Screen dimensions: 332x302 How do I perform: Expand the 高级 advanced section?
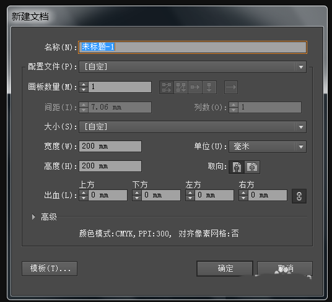tap(33, 217)
